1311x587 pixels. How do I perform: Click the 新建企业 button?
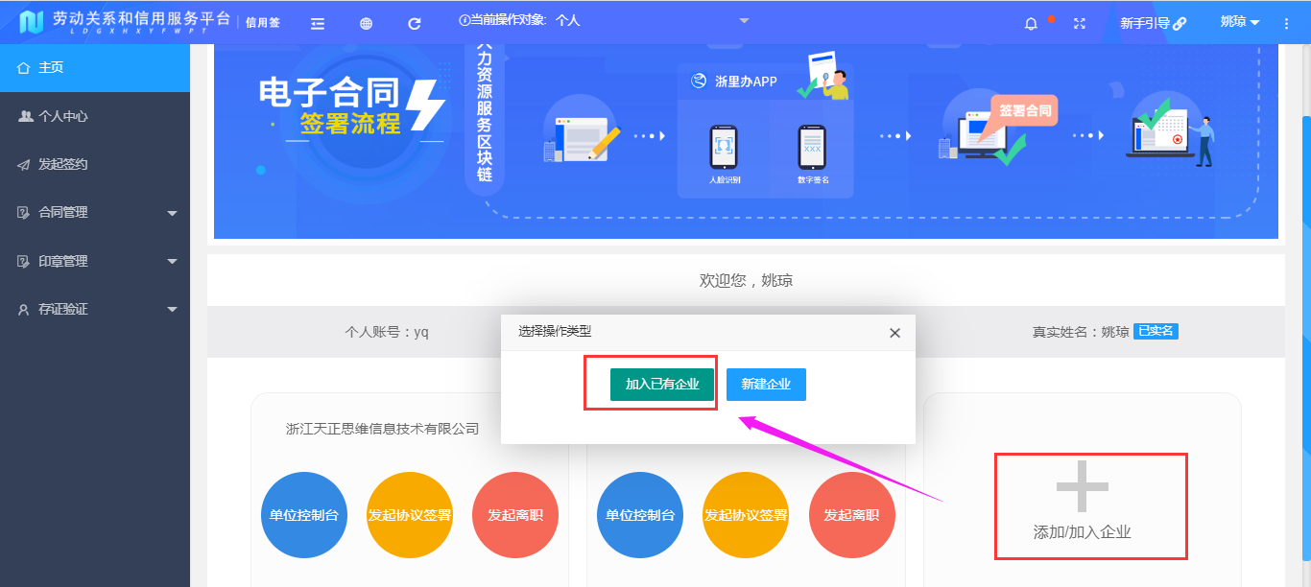766,385
